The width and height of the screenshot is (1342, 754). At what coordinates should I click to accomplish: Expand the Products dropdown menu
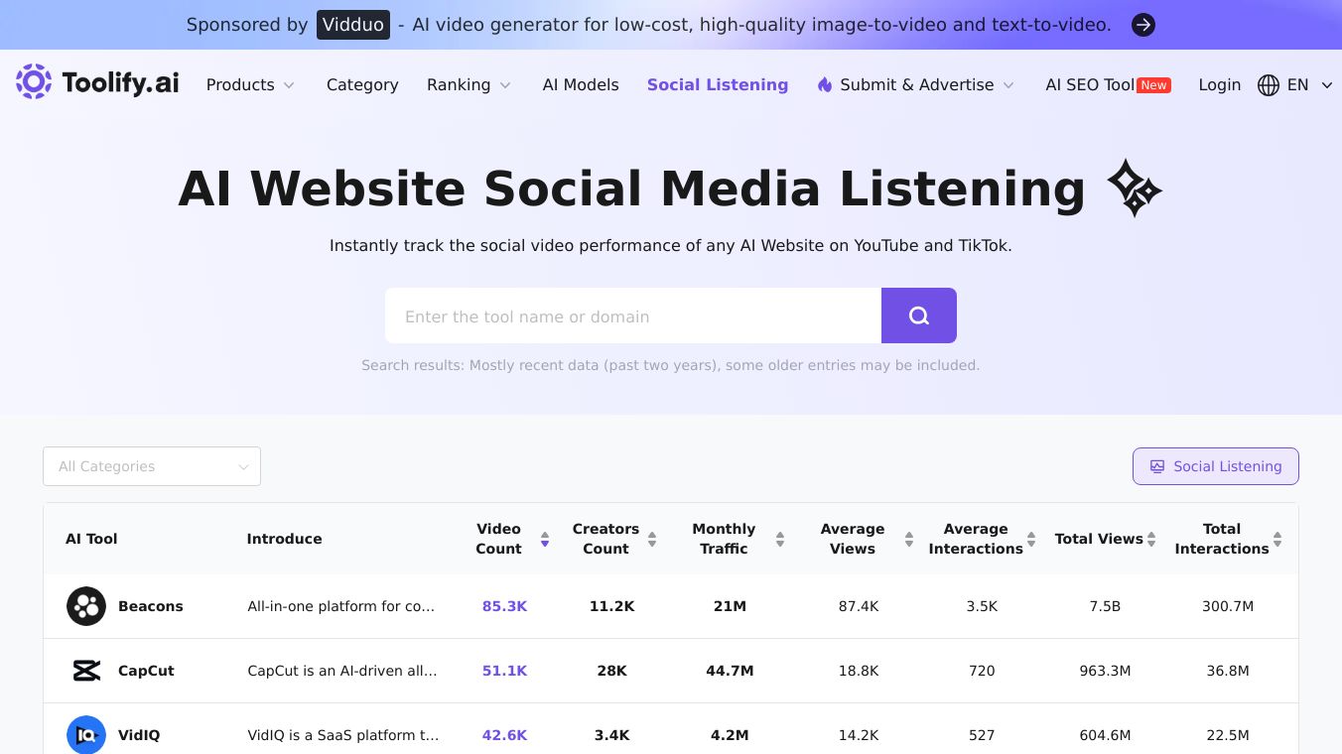click(250, 85)
